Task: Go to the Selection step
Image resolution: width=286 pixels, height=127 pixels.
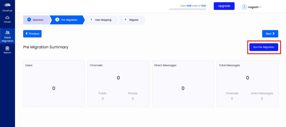Action: click(37, 20)
